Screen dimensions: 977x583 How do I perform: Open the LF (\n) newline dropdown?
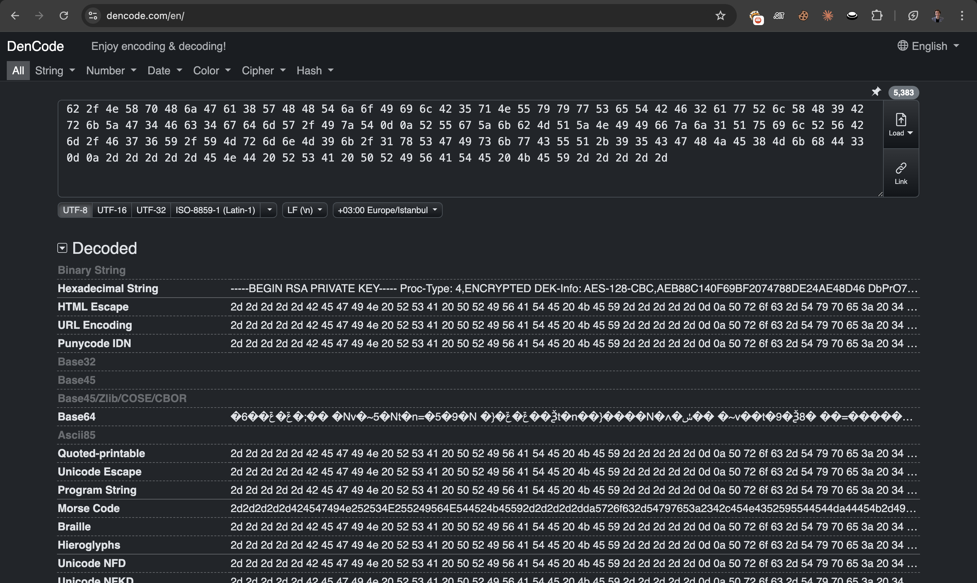click(x=304, y=210)
